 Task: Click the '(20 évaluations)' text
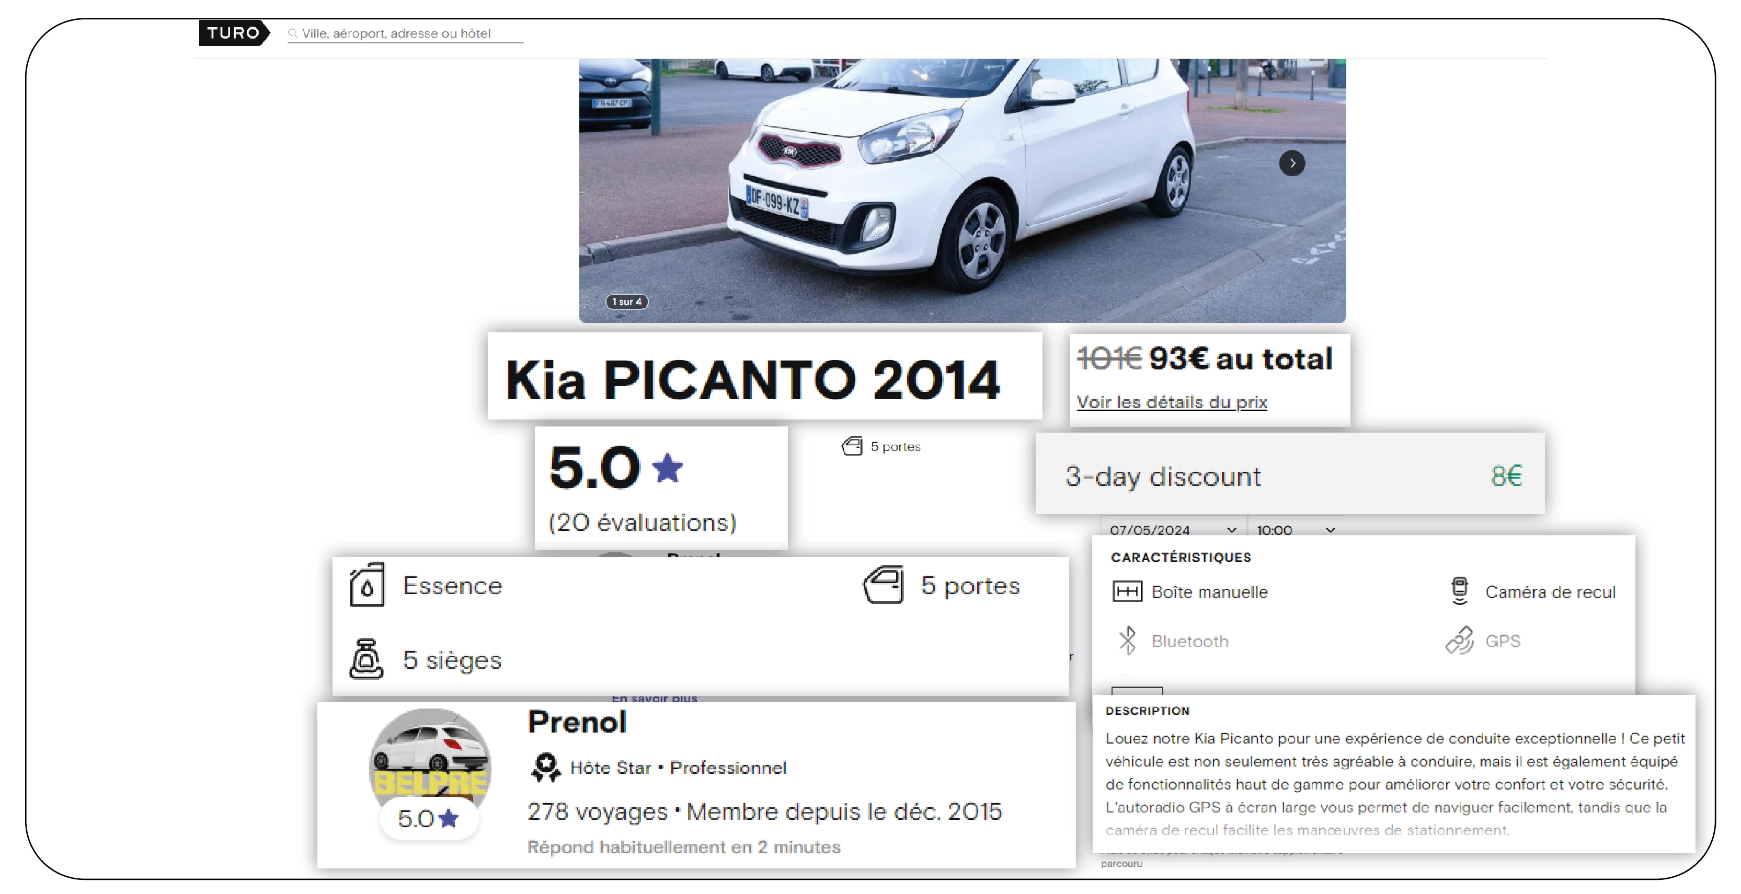pos(642,523)
